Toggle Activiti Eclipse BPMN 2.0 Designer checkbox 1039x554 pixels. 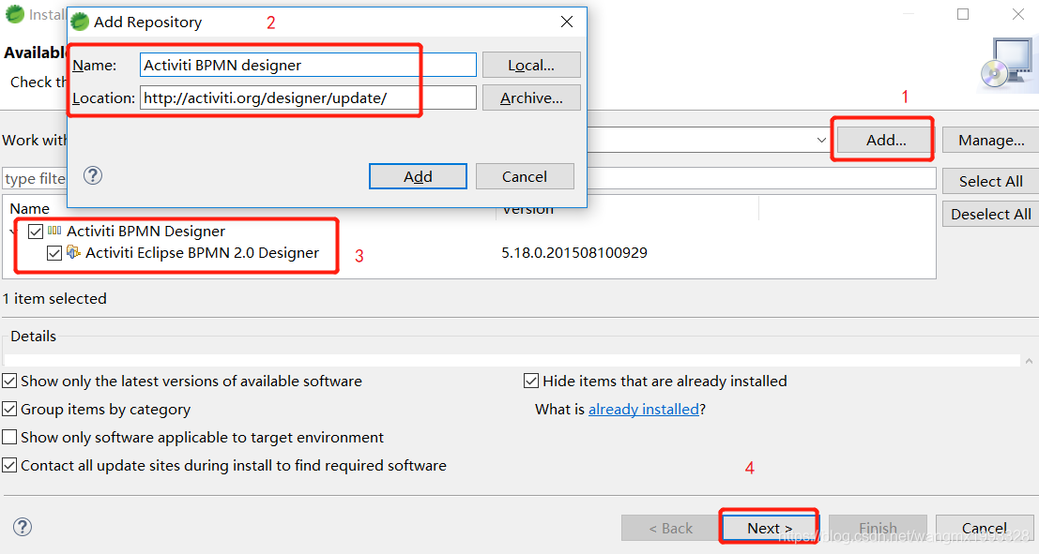click(54, 253)
